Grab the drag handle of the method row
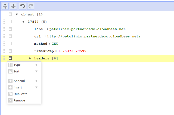Image resolution: width=174 pixels, height=115 pixels. [x=4, y=43]
